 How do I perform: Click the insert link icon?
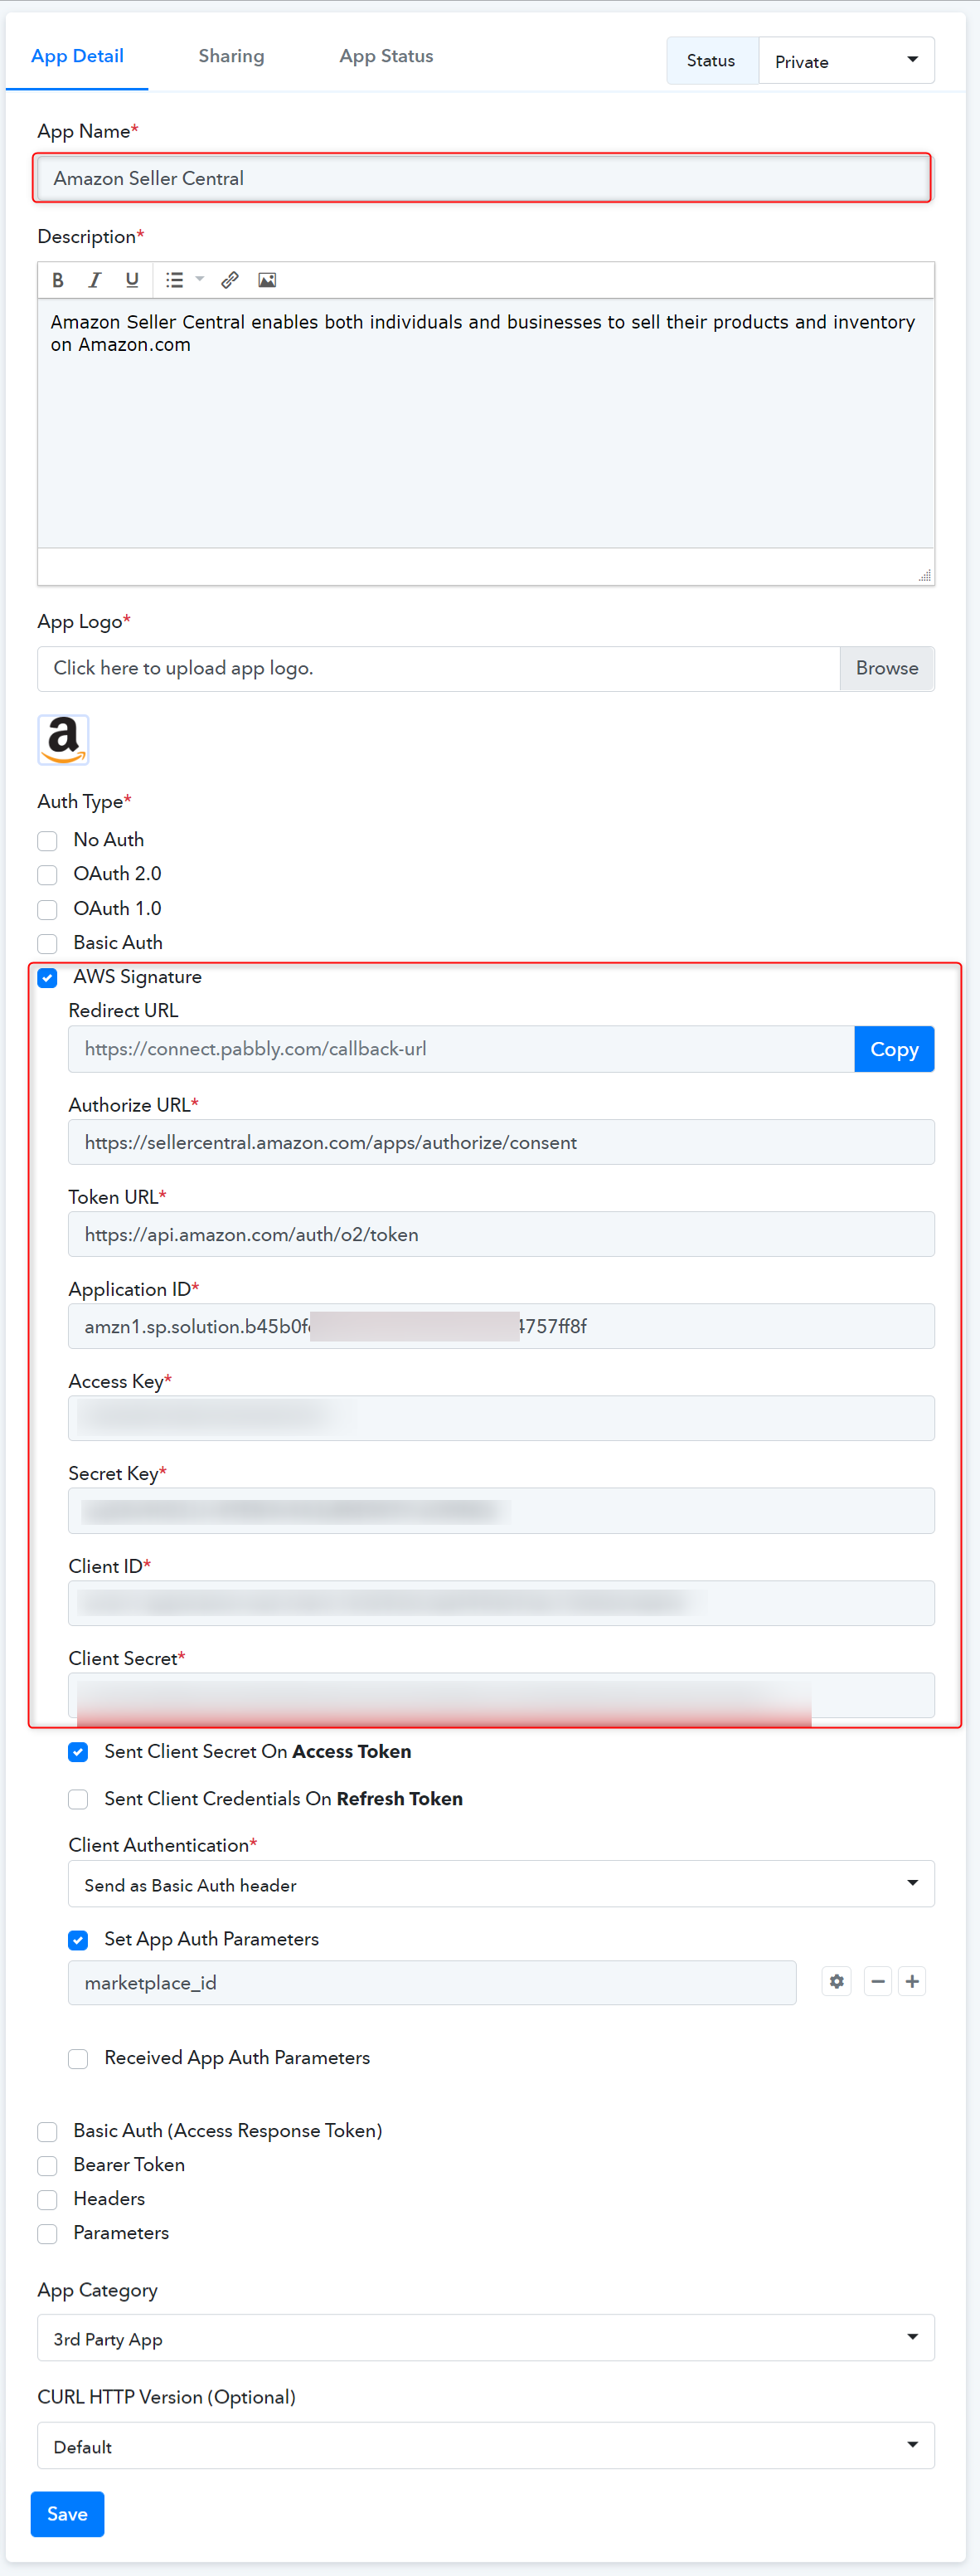point(230,280)
